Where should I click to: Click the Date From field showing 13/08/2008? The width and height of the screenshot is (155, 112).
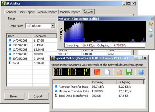(38, 26)
